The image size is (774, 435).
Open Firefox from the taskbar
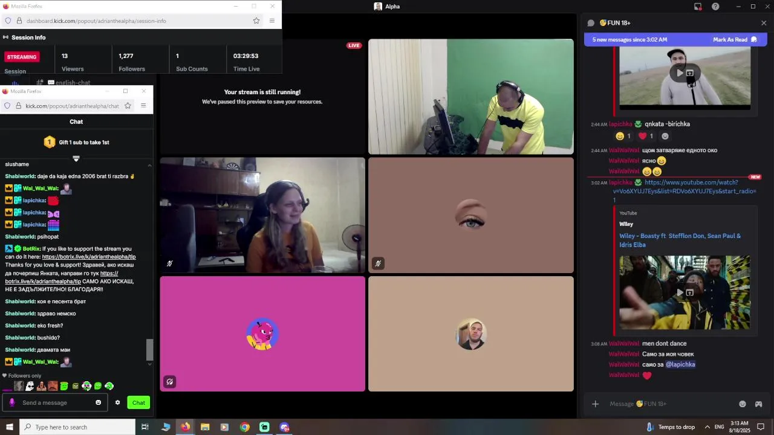coord(185,427)
